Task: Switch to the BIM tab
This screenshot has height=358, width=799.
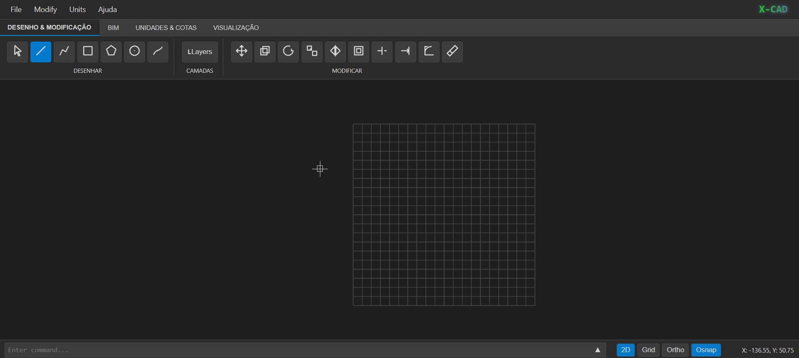Action: (113, 27)
